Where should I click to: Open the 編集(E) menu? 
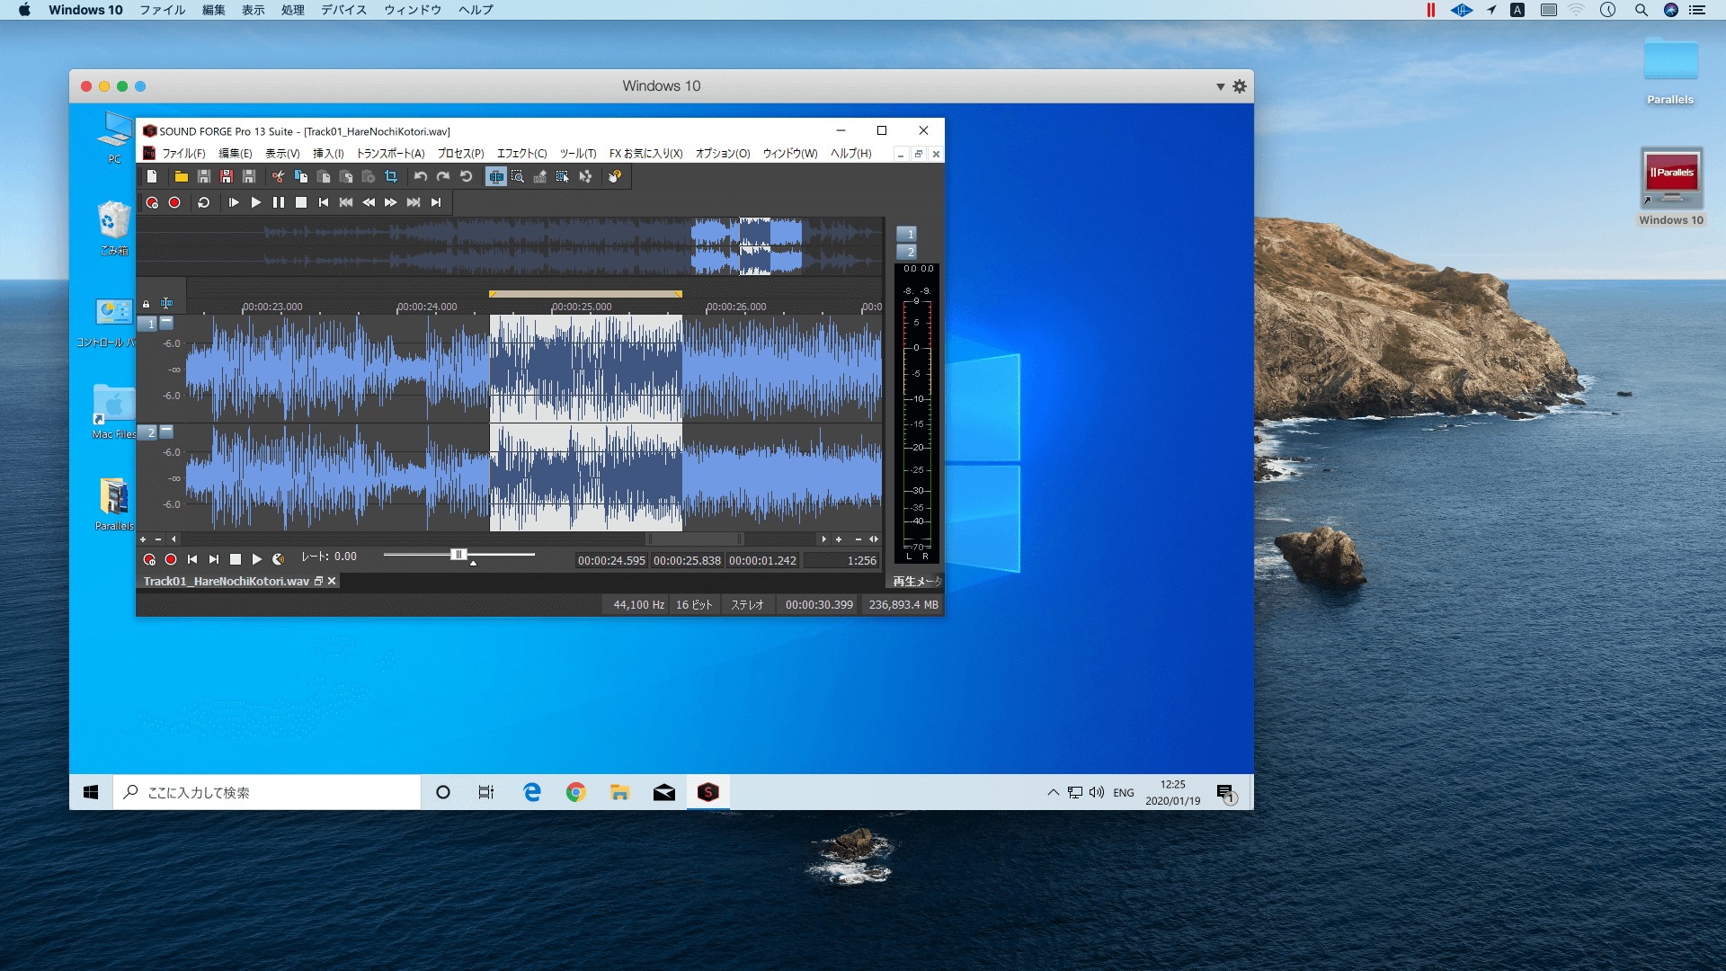[x=236, y=154]
